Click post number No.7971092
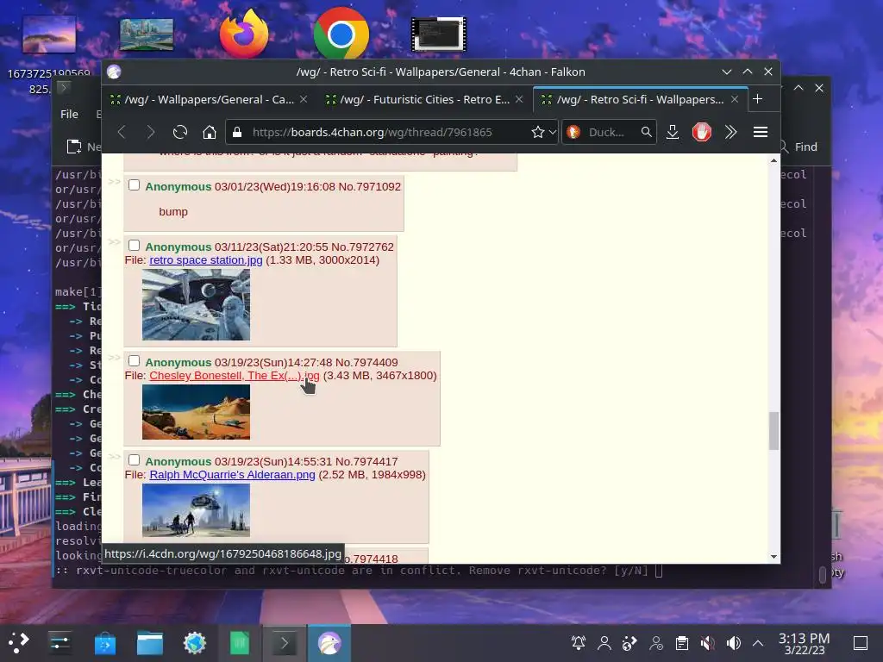The image size is (883, 662). (x=369, y=186)
